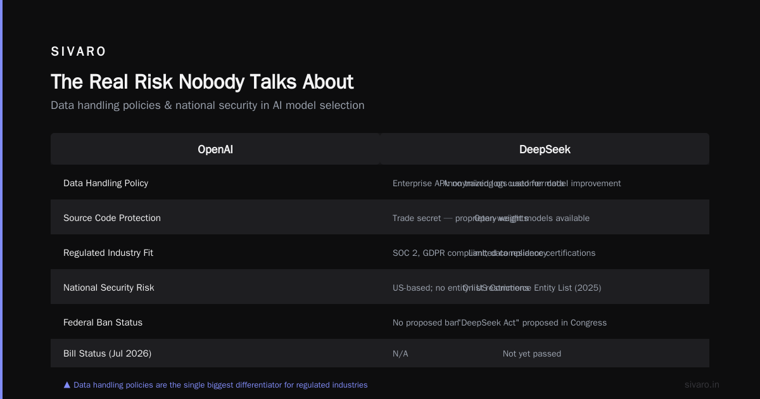Image resolution: width=760 pixels, height=399 pixels.
Task: Click the "Not yet passed" cell
Action: pos(532,353)
